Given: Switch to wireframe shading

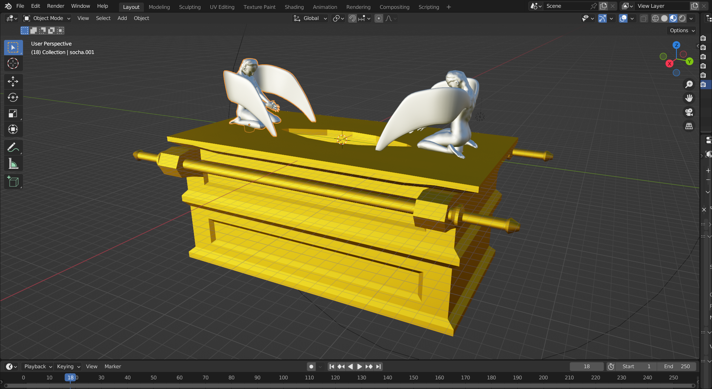Looking at the screenshot, I should 655,18.
